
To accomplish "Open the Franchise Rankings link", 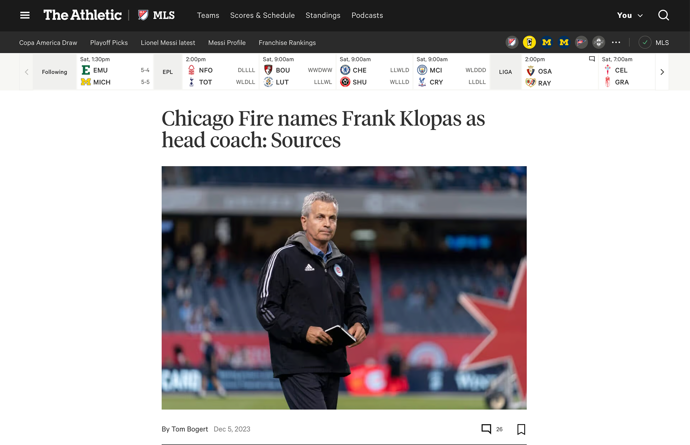I will (x=287, y=43).
